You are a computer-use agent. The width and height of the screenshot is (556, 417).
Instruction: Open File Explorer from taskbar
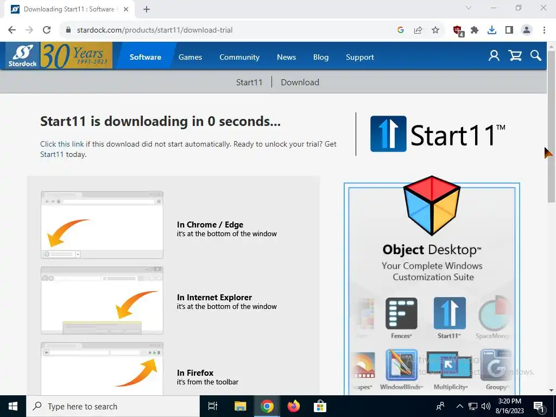point(240,406)
